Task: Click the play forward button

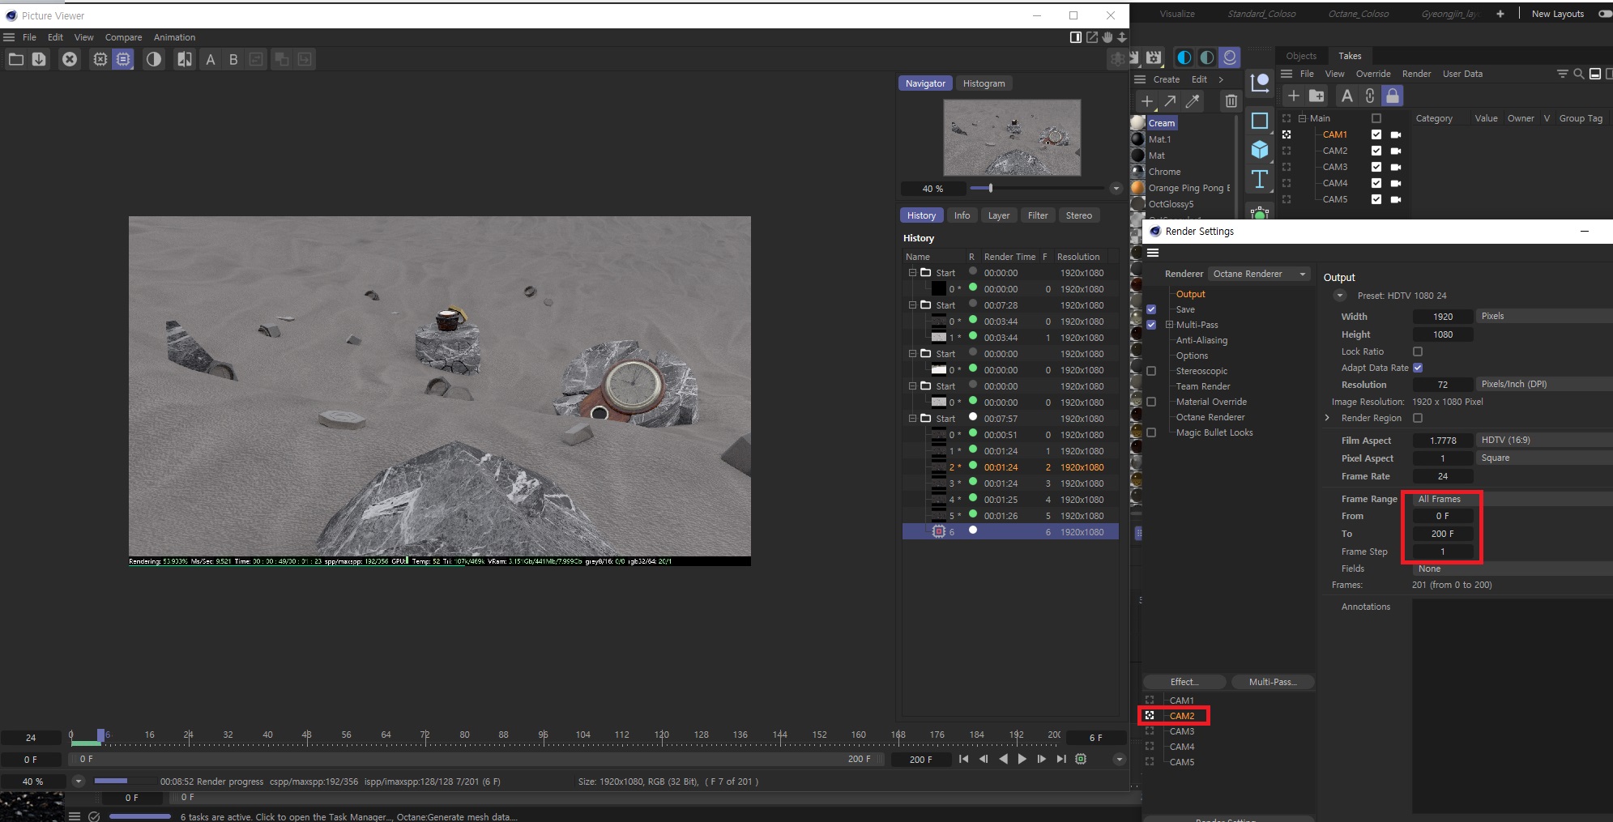Action: point(1022,759)
